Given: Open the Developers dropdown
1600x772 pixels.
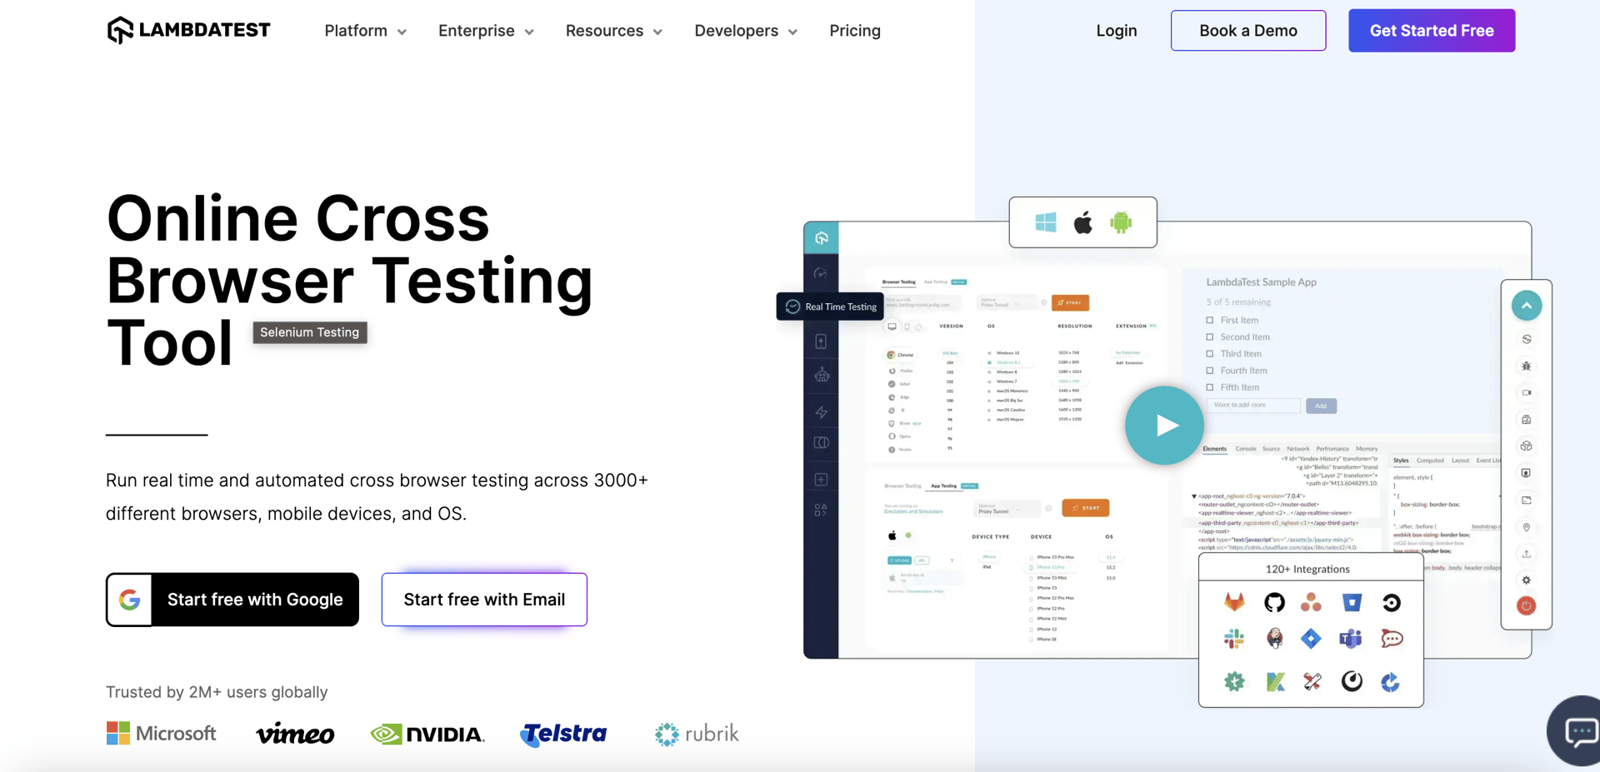Looking at the screenshot, I should click(x=745, y=31).
